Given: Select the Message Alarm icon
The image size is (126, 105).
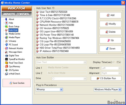Looking at the screenshot, I should pyautogui.click(x=6, y=52).
